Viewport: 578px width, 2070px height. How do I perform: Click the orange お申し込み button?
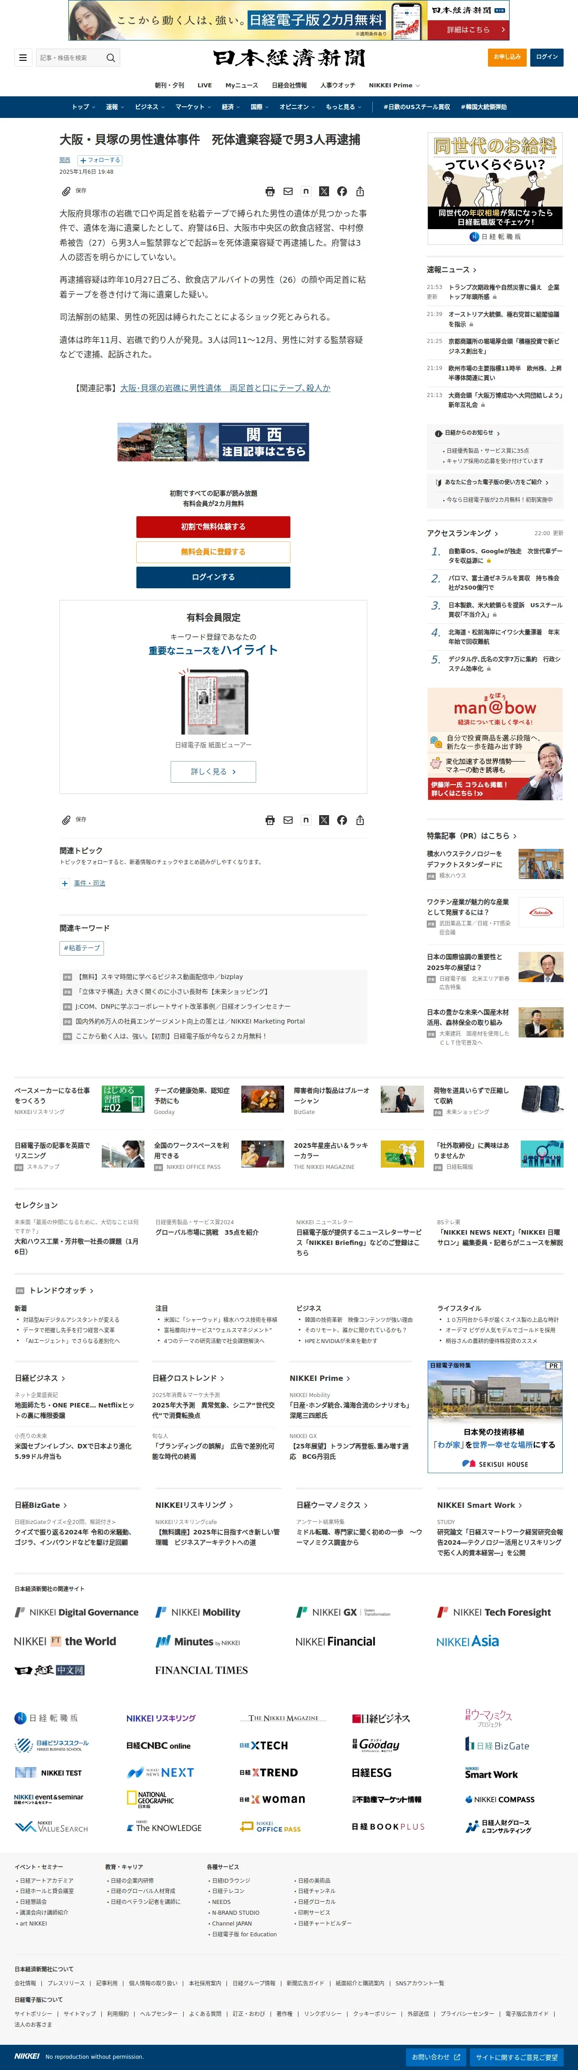click(x=507, y=57)
